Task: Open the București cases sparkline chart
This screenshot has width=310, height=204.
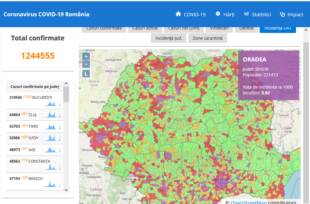Action: pyautogui.click(x=51, y=103)
